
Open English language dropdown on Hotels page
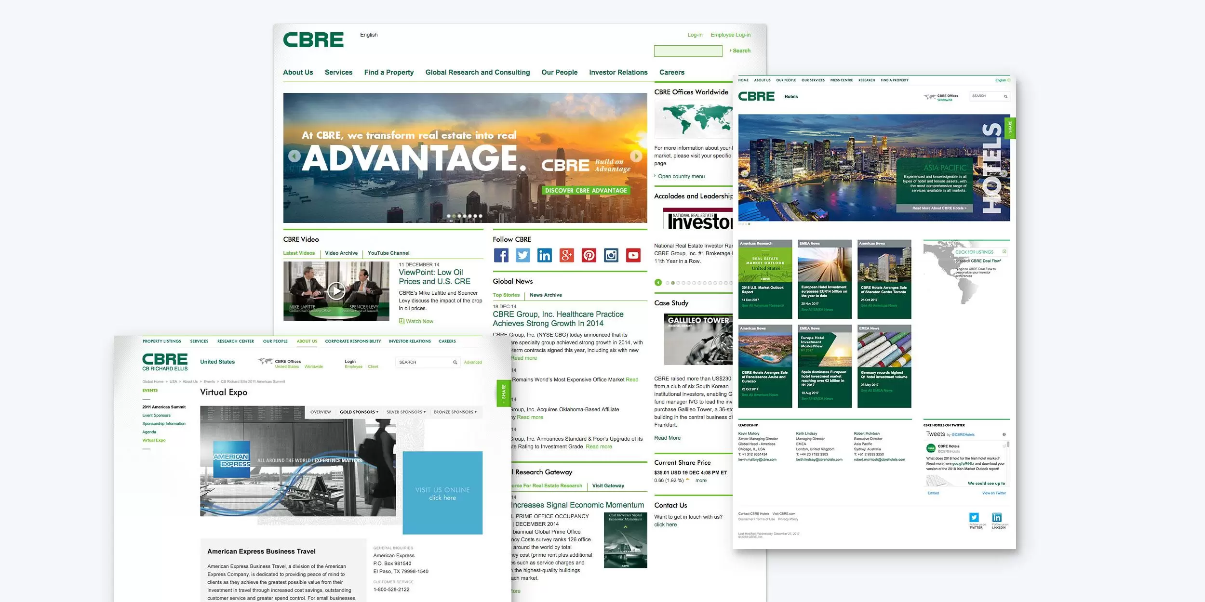[x=1003, y=80]
